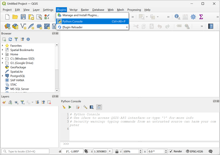This screenshot has width=220, height=155.
Task: Toggle the Render checkbox in the status bar
Action: [x=171, y=151]
